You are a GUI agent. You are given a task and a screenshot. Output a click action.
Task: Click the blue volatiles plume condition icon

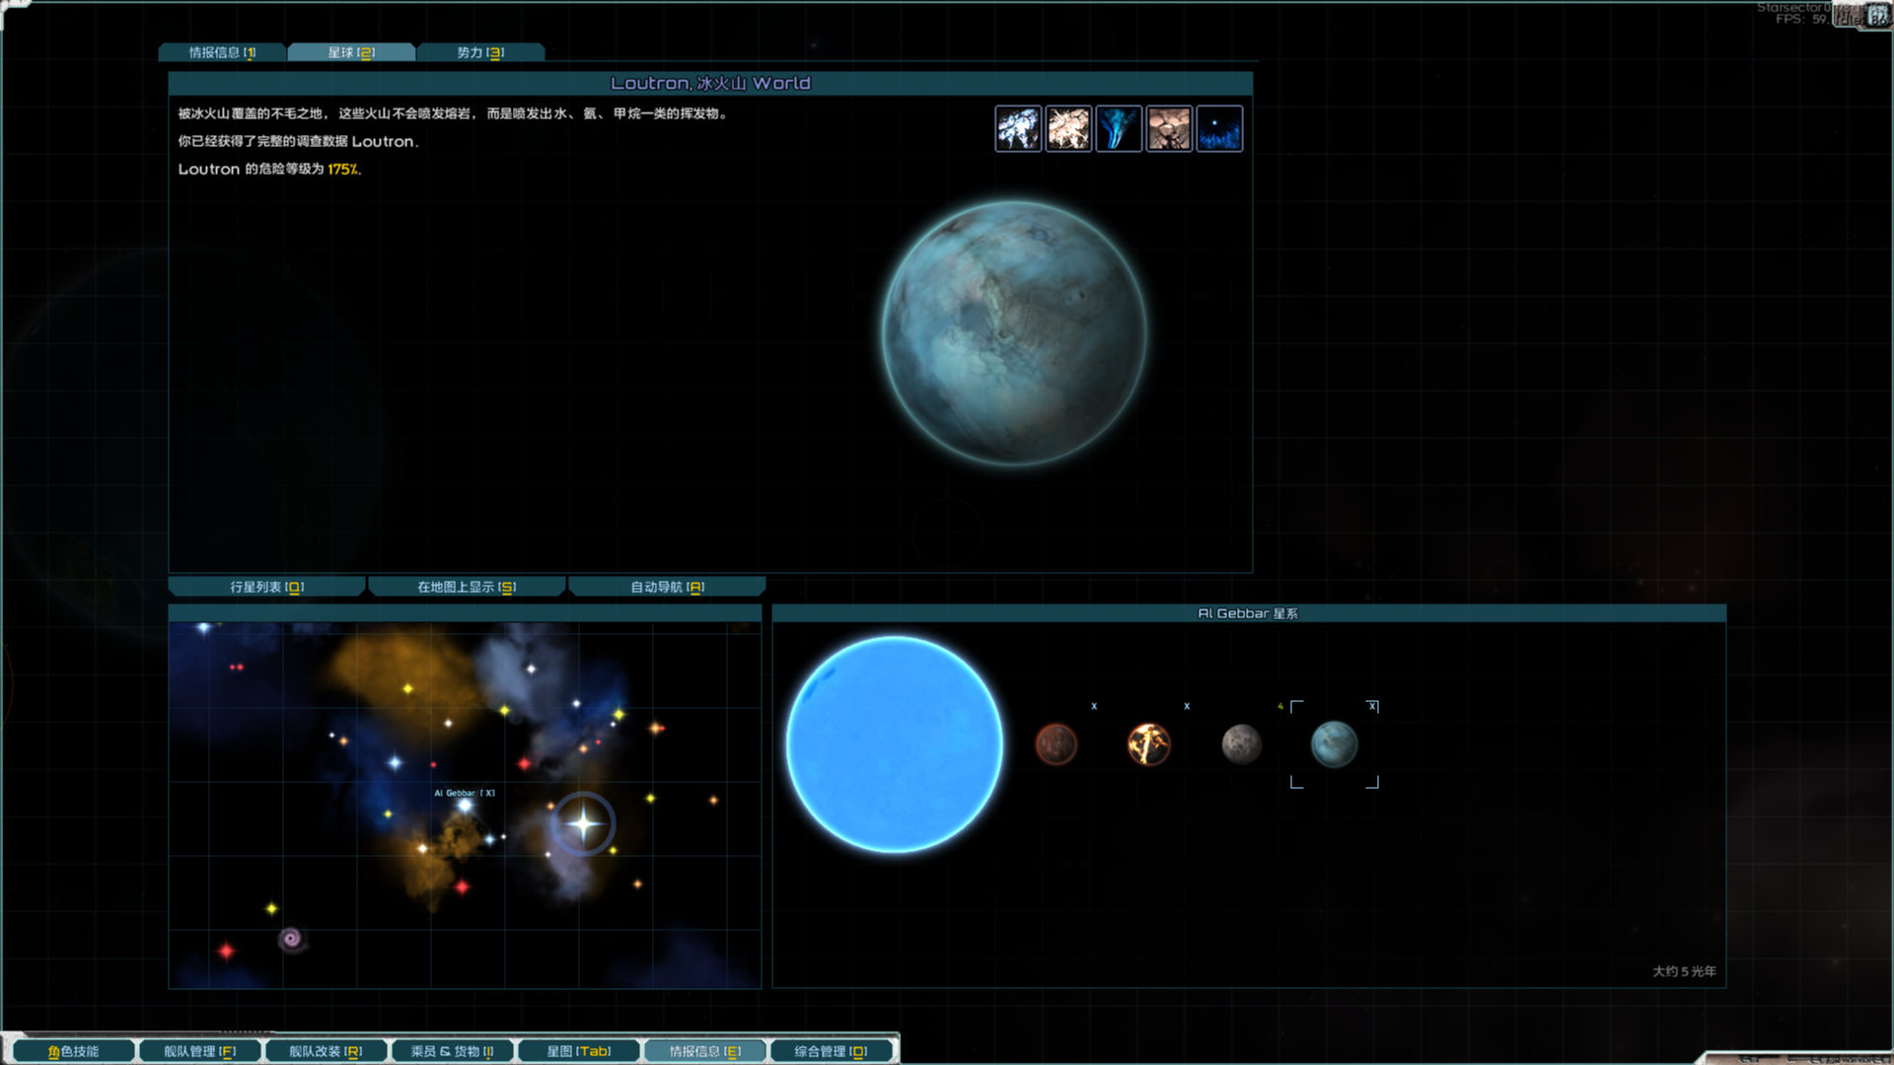(x=1119, y=129)
